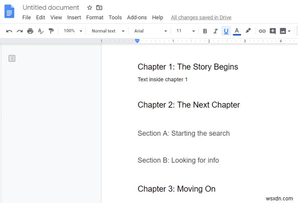Expand the Insert image dropdown arrow
The width and height of the screenshot is (298, 203).
click(x=289, y=31)
